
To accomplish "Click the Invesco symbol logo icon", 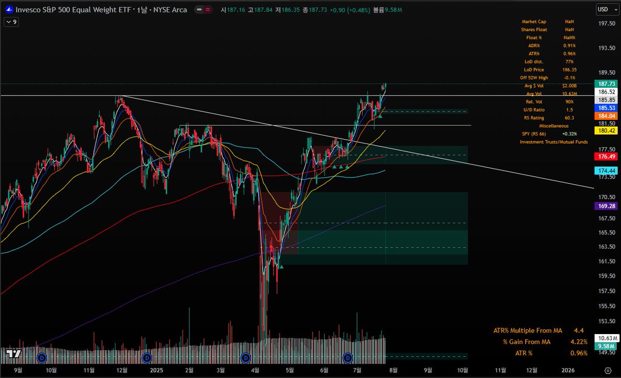I will (8, 9).
